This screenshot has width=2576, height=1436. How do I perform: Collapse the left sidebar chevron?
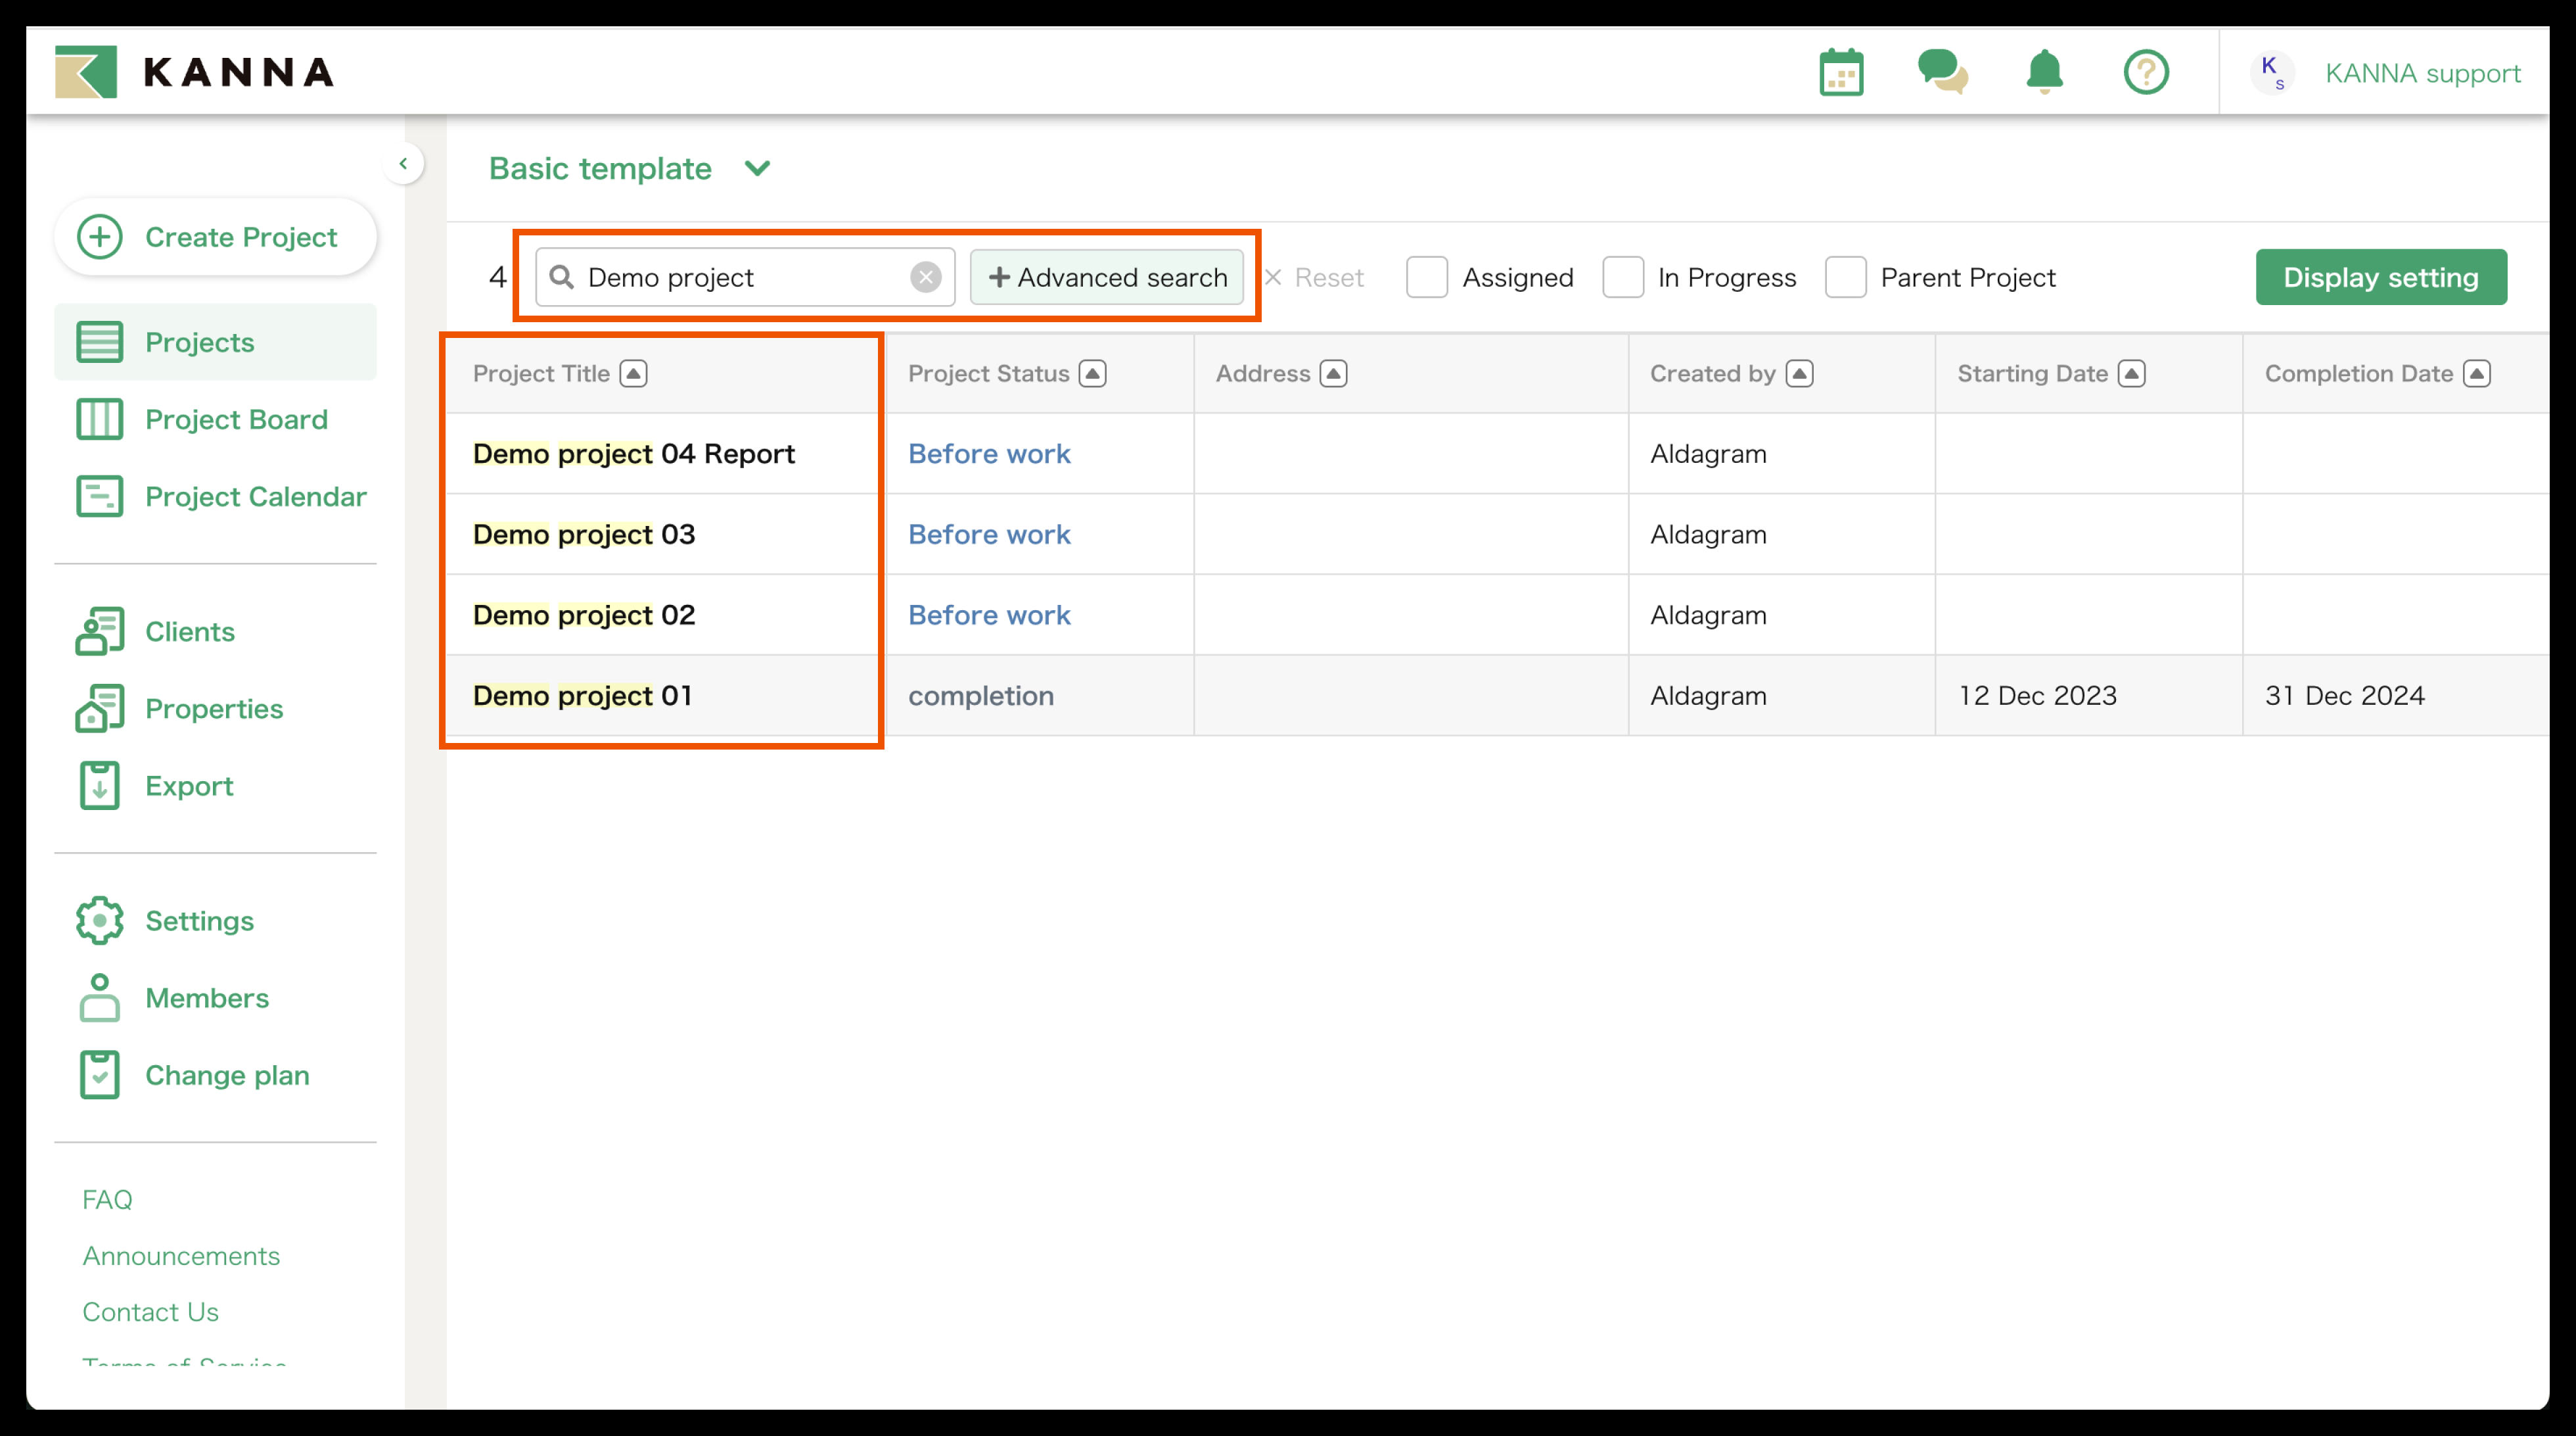[x=403, y=163]
